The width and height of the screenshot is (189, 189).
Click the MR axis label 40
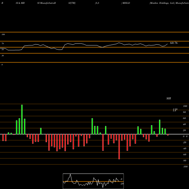coord(184,124)
